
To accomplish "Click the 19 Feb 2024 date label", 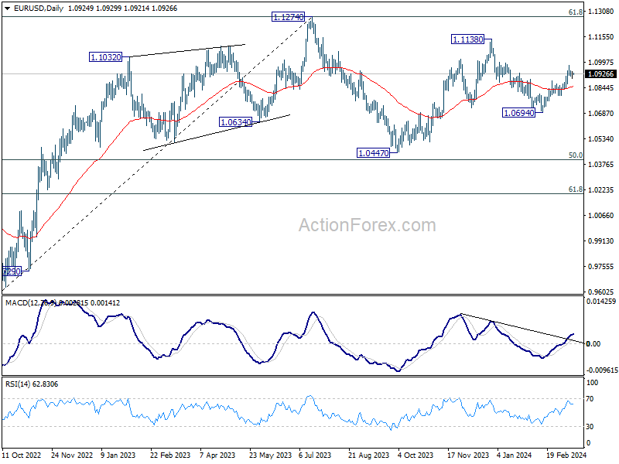I will pyautogui.click(x=566, y=455).
